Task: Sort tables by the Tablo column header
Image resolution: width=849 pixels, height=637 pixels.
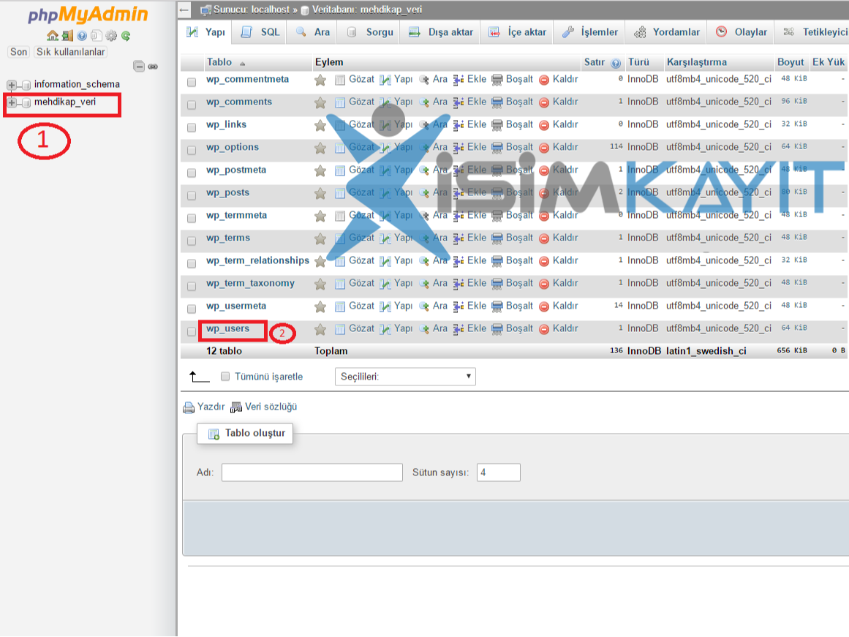Action: 219,62
